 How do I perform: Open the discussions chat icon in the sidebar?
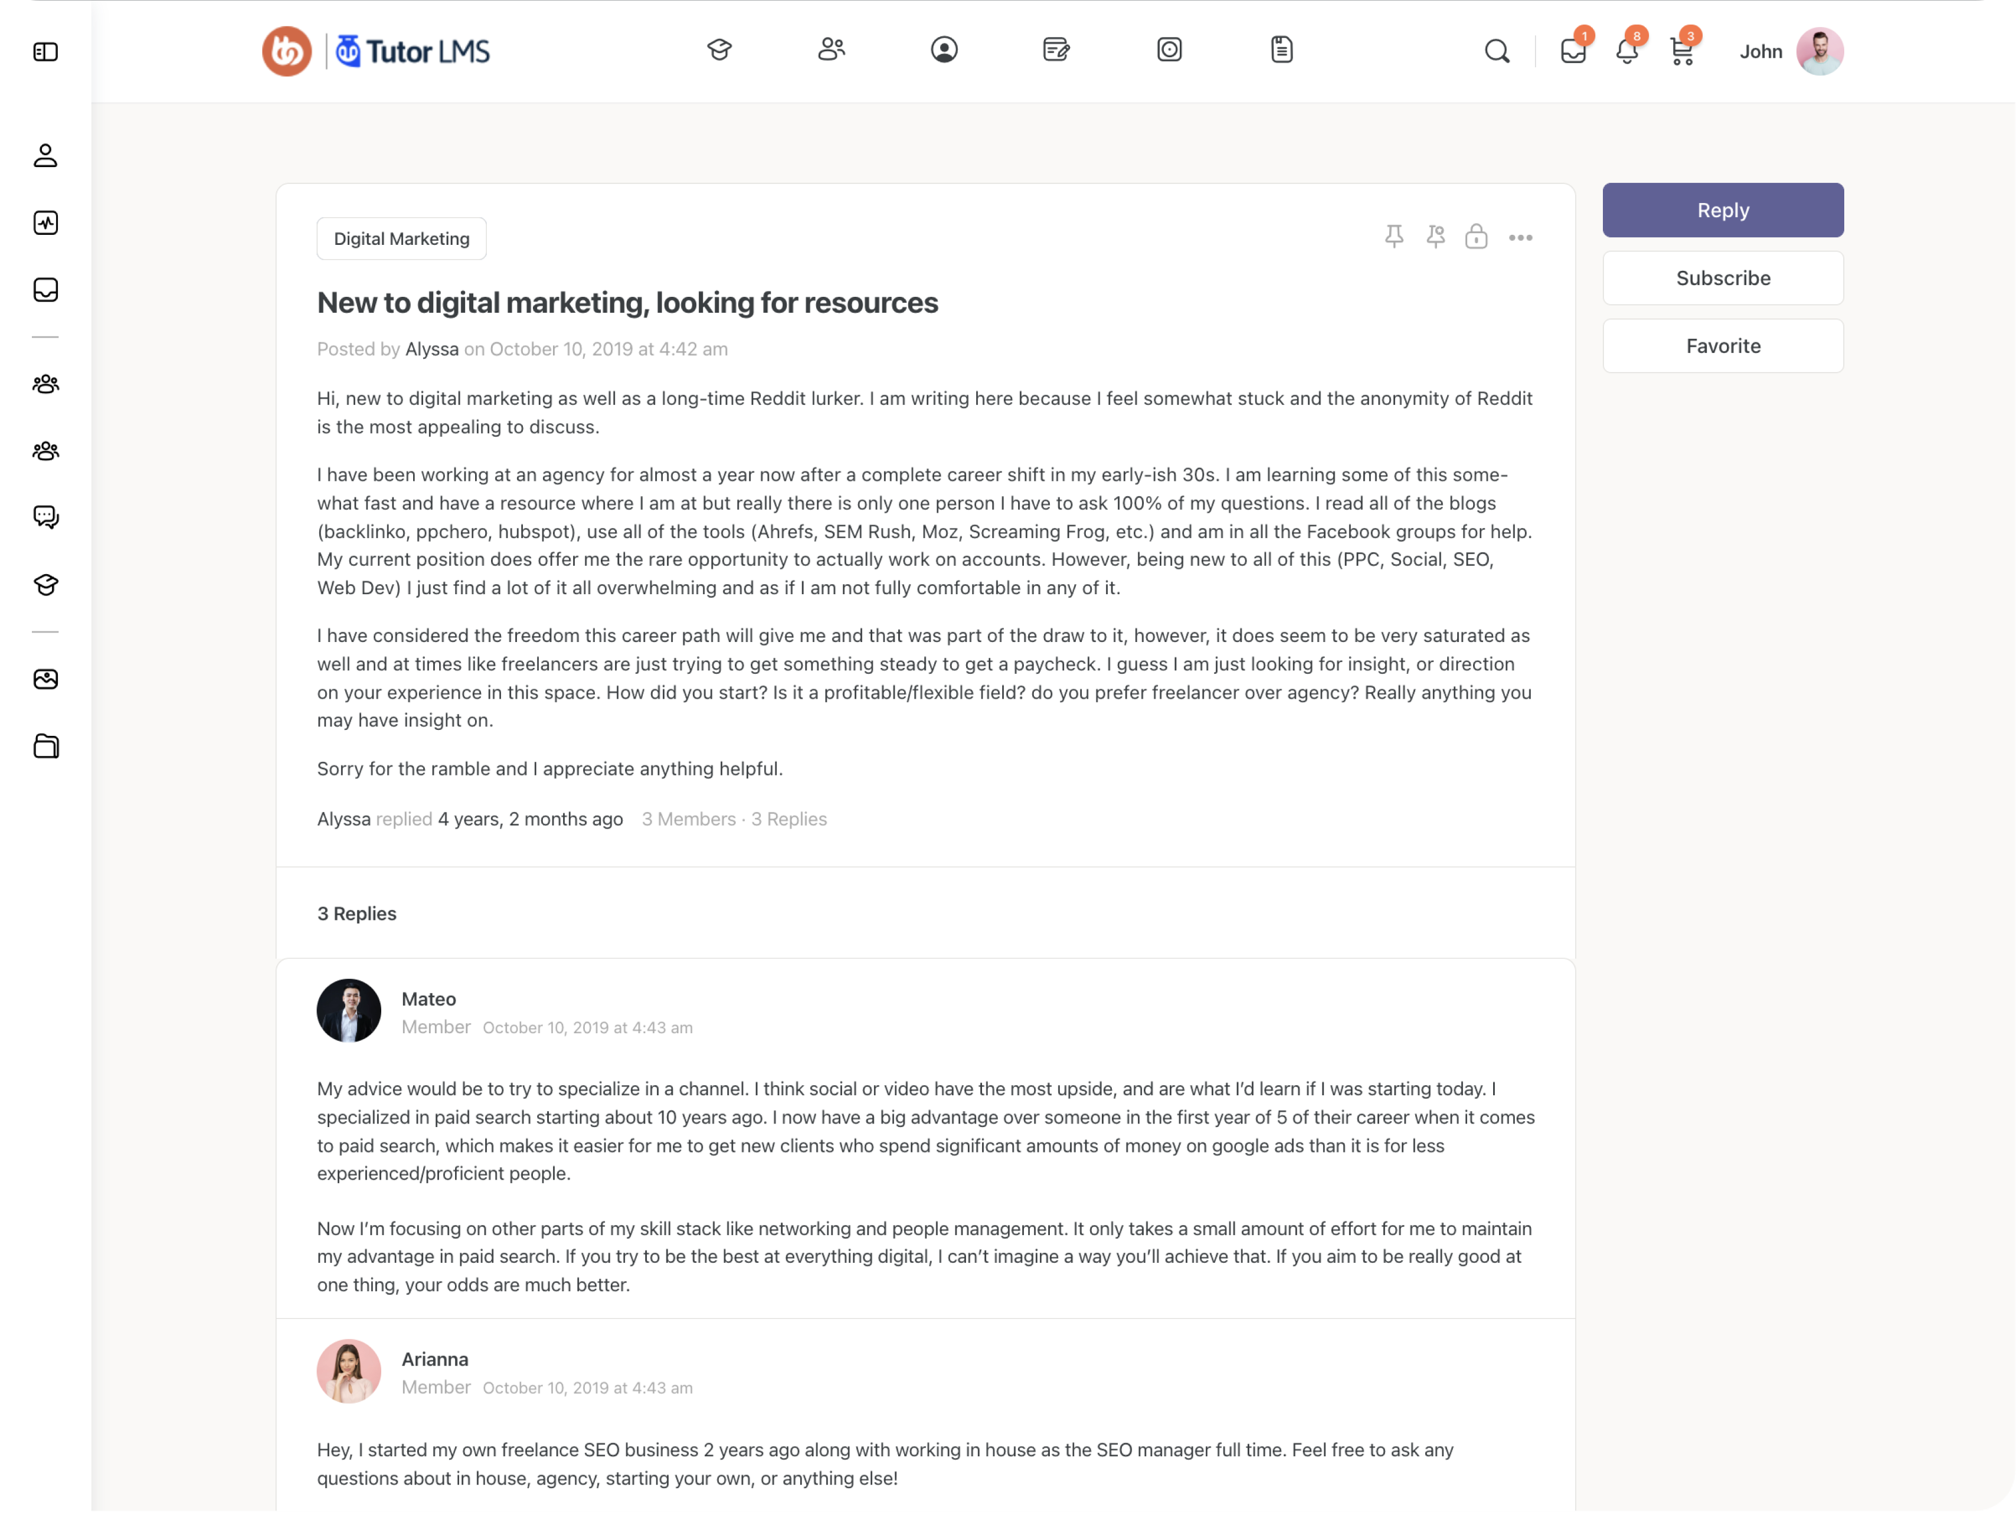point(45,518)
